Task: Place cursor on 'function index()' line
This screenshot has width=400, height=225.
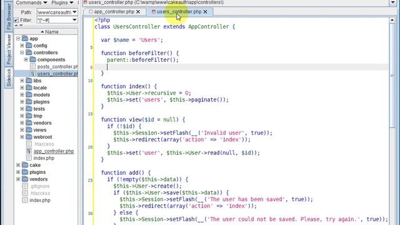Action: (x=129, y=86)
